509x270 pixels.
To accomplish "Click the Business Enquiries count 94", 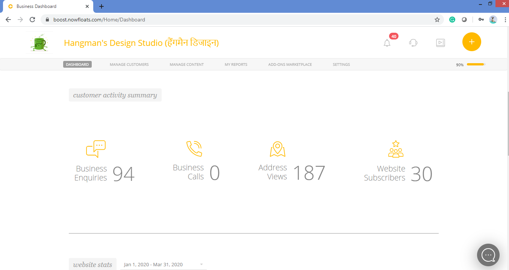I will click(x=123, y=174).
